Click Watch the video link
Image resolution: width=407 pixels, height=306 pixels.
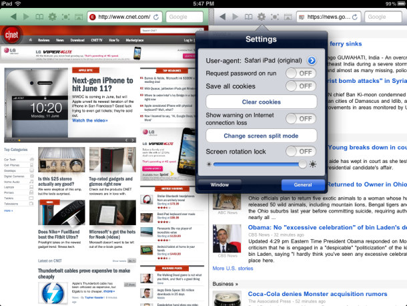point(90,120)
